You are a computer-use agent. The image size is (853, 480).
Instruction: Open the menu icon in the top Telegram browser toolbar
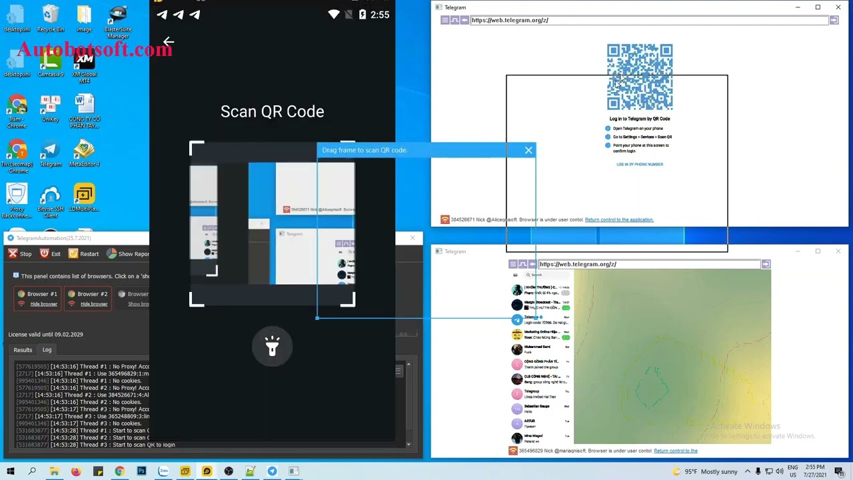pos(445,20)
